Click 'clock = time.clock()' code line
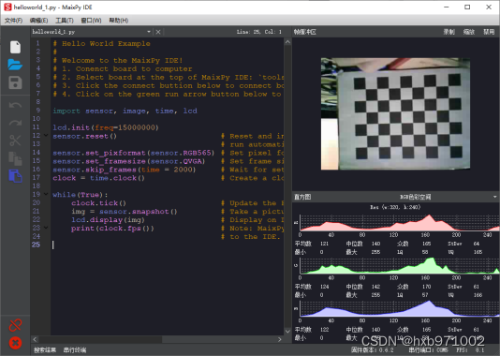 click(99, 178)
